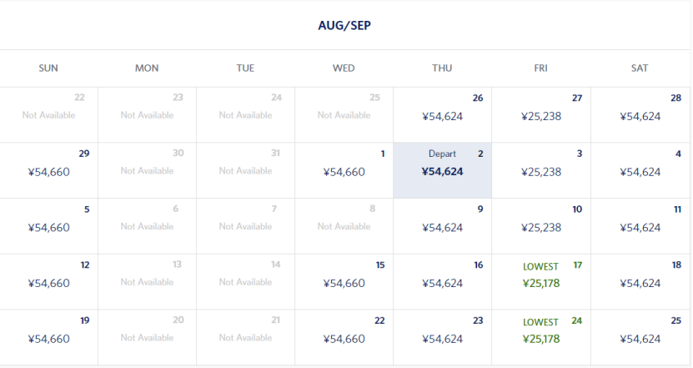
Task: Select Thursday September 16 fare
Action: click(442, 283)
